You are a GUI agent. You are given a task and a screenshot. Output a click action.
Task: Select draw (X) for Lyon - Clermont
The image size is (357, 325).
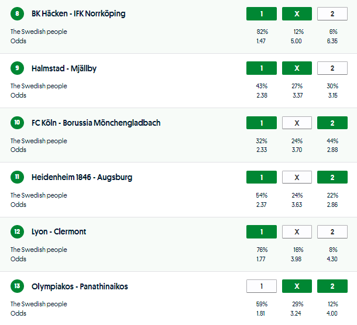pyautogui.click(x=297, y=231)
